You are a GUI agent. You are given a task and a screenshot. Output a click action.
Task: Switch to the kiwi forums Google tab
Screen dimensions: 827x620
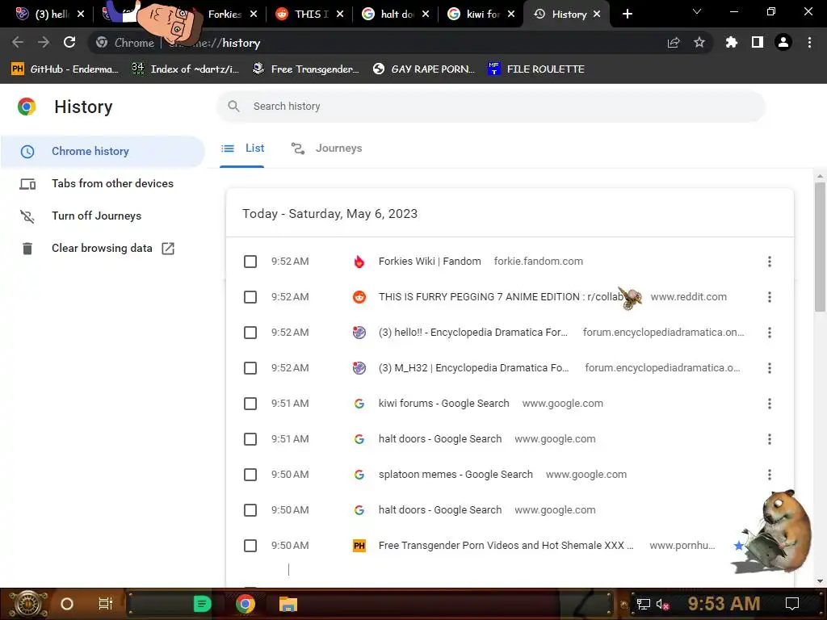(x=481, y=15)
